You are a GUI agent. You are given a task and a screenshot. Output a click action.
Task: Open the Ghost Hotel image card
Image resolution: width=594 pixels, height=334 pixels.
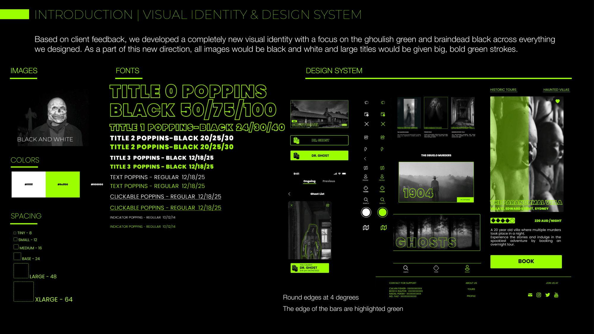(x=319, y=114)
